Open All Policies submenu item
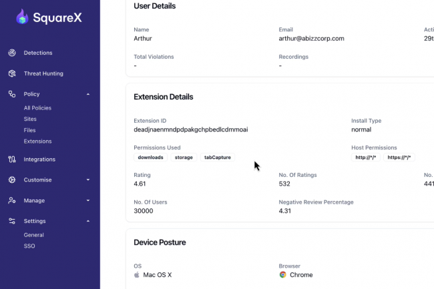 (x=37, y=107)
